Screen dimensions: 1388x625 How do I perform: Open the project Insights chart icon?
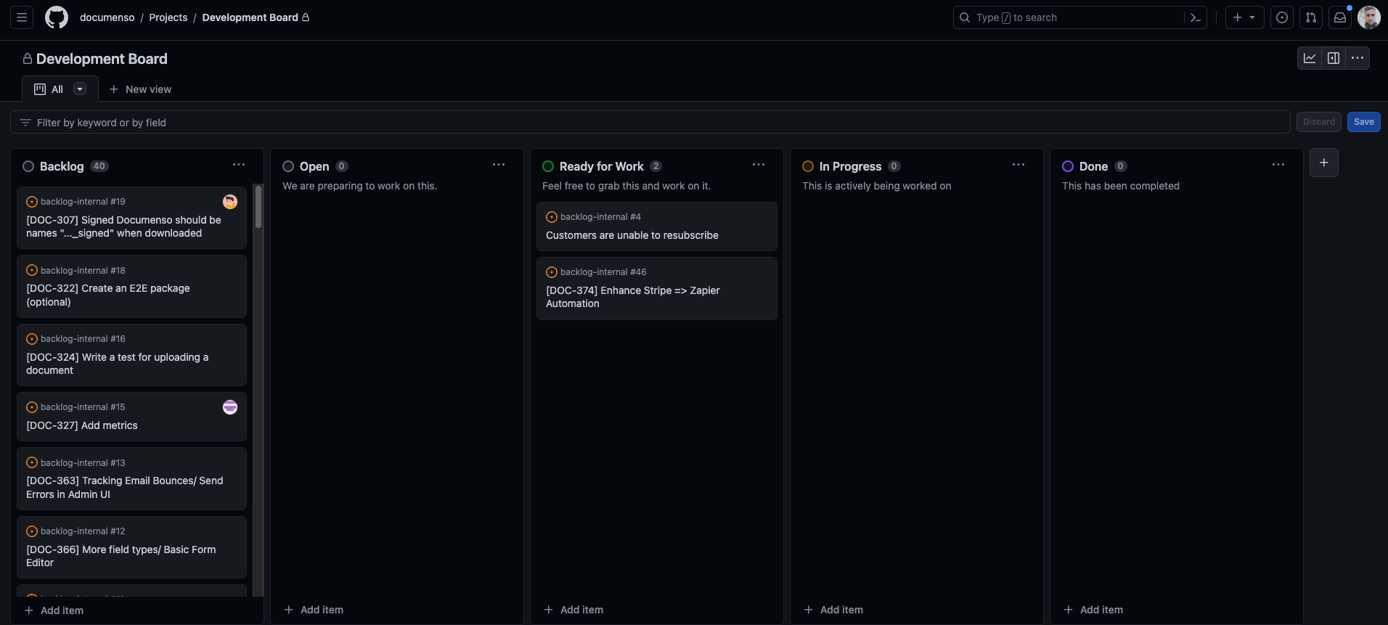pos(1310,58)
